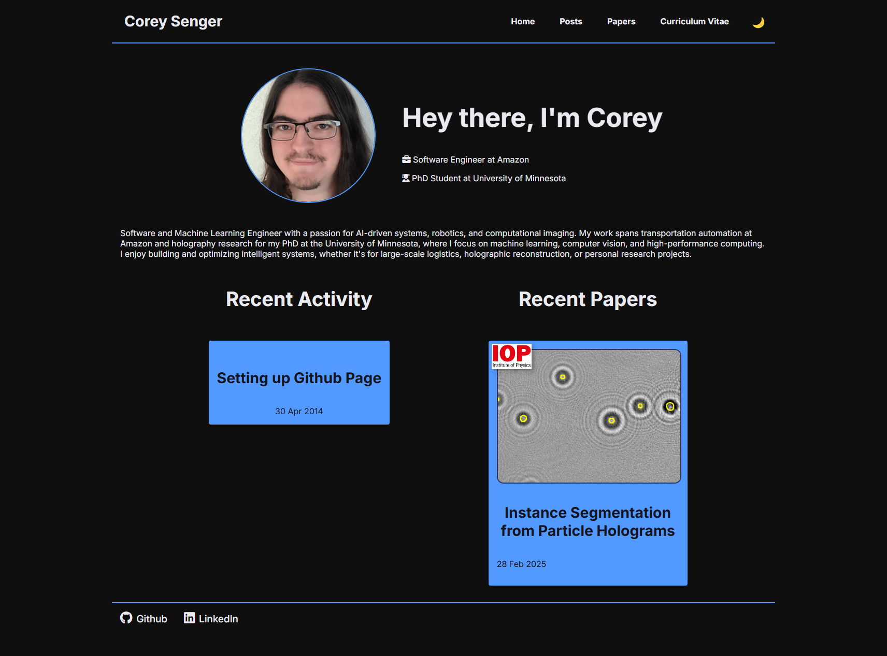
Task: Open Instance Segmentation from Particle Holograms paper
Action: pos(588,522)
